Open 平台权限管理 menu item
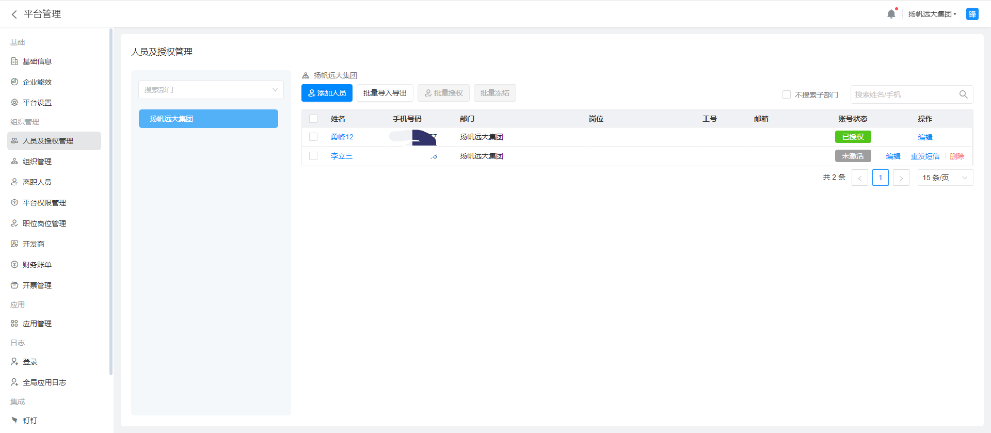 [x=44, y=203]
